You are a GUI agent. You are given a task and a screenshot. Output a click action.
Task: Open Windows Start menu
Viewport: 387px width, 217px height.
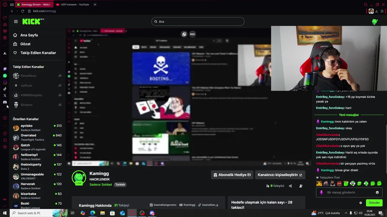[x=5, y=213]
